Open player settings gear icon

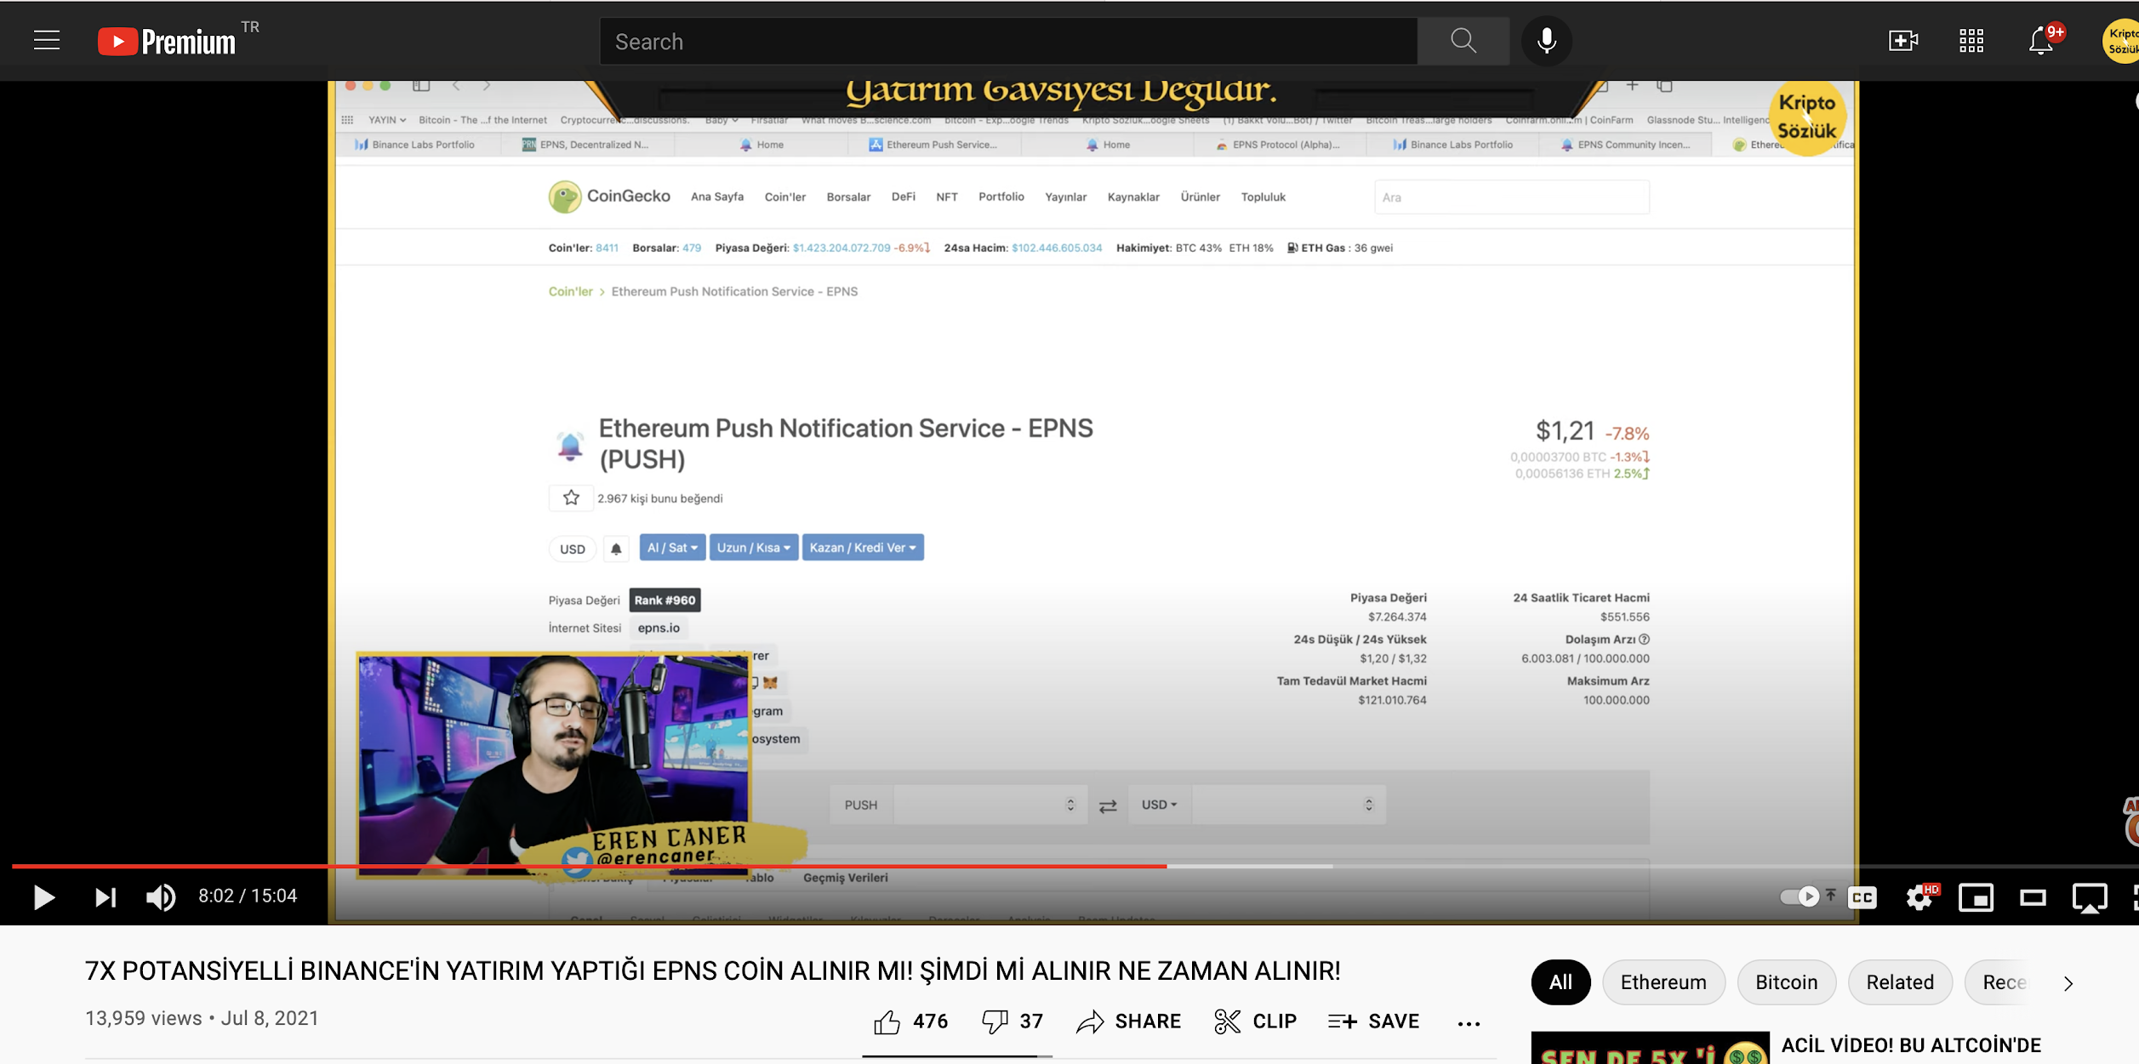click(1919, 897)
